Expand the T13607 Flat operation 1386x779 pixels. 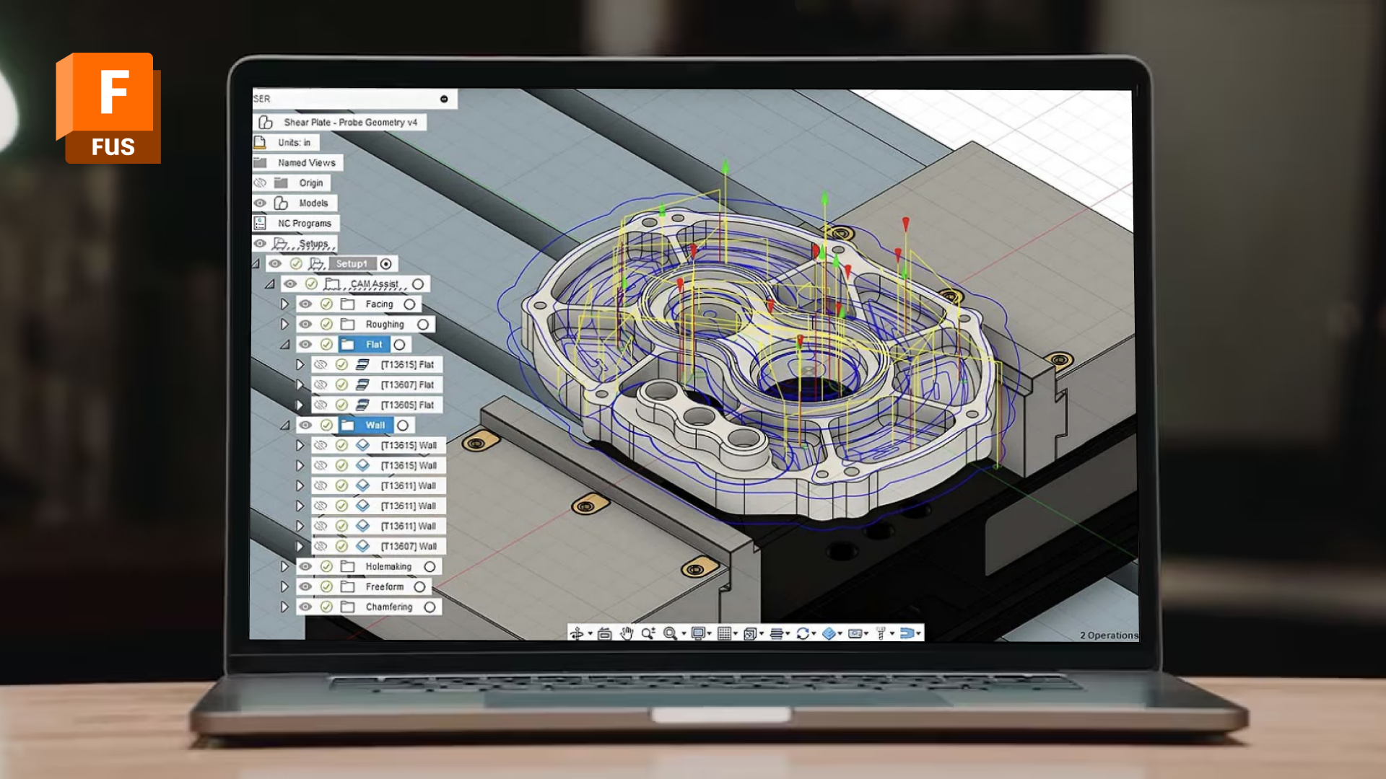click(300, 385)
